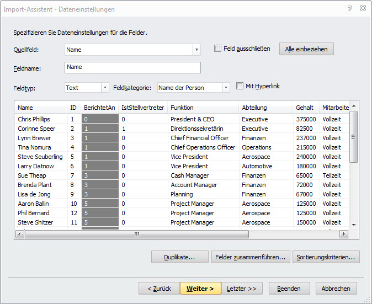
Task: Click the 375000 salary cell
Action: [x=306, y=119]
